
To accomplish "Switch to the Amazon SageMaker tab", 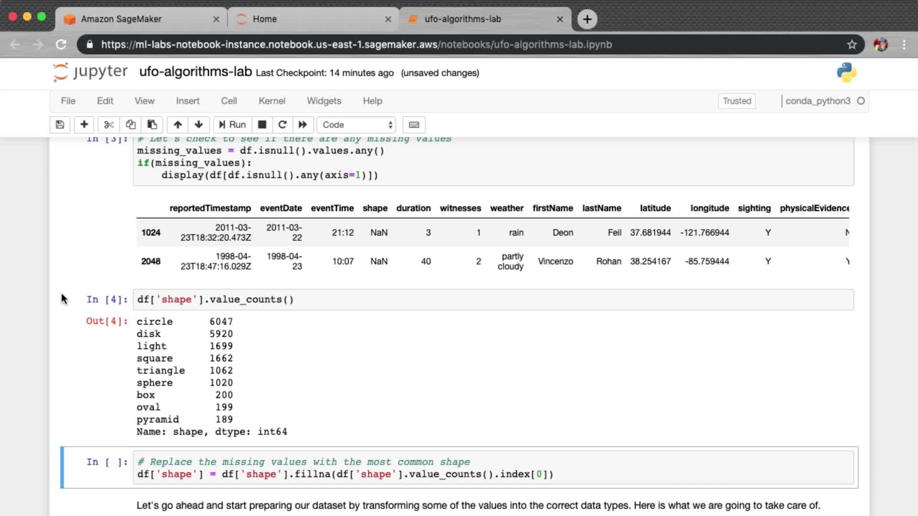I will click(121, 19).
